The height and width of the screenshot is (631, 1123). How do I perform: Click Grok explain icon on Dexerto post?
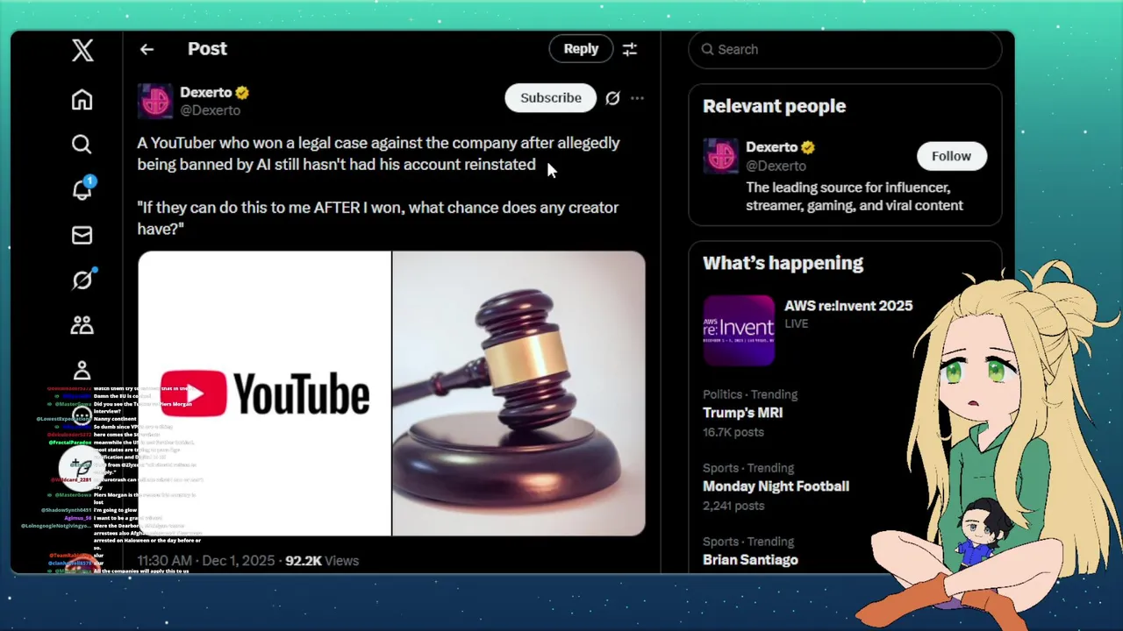[612, 98]
